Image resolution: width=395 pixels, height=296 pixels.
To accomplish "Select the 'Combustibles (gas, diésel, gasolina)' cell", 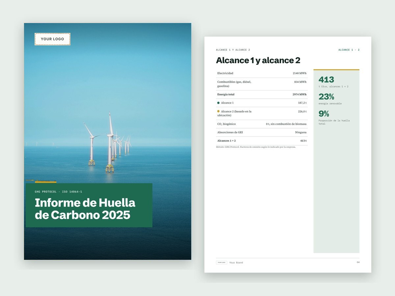I will pos(234,84).
